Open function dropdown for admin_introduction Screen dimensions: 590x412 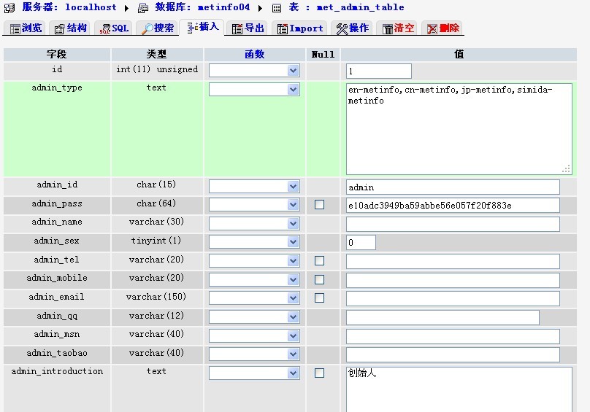254,373
